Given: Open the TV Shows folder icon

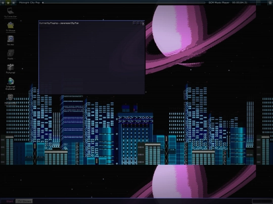Looking at the screenshot, I should click(x=11, y=27).
